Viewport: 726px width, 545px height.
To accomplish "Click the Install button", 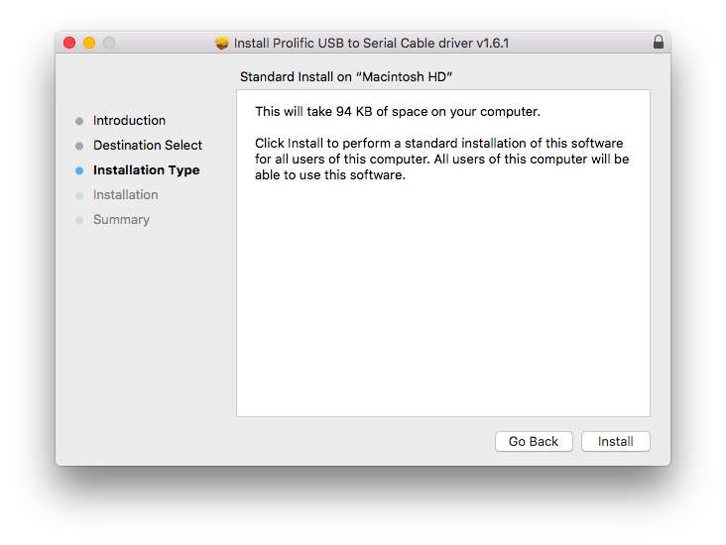I will (615, 441).
